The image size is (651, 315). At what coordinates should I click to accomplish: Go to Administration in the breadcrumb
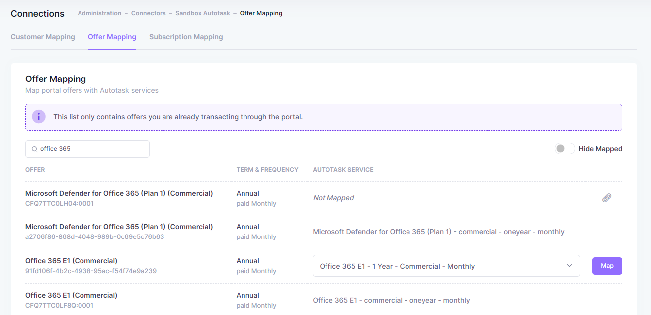point(99,13)
